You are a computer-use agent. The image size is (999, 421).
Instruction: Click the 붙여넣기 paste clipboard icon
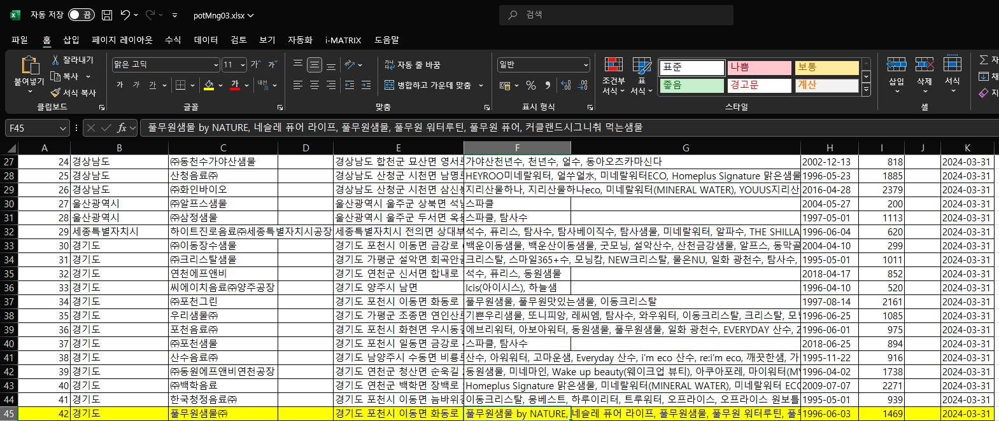click(x=29, y=66)
